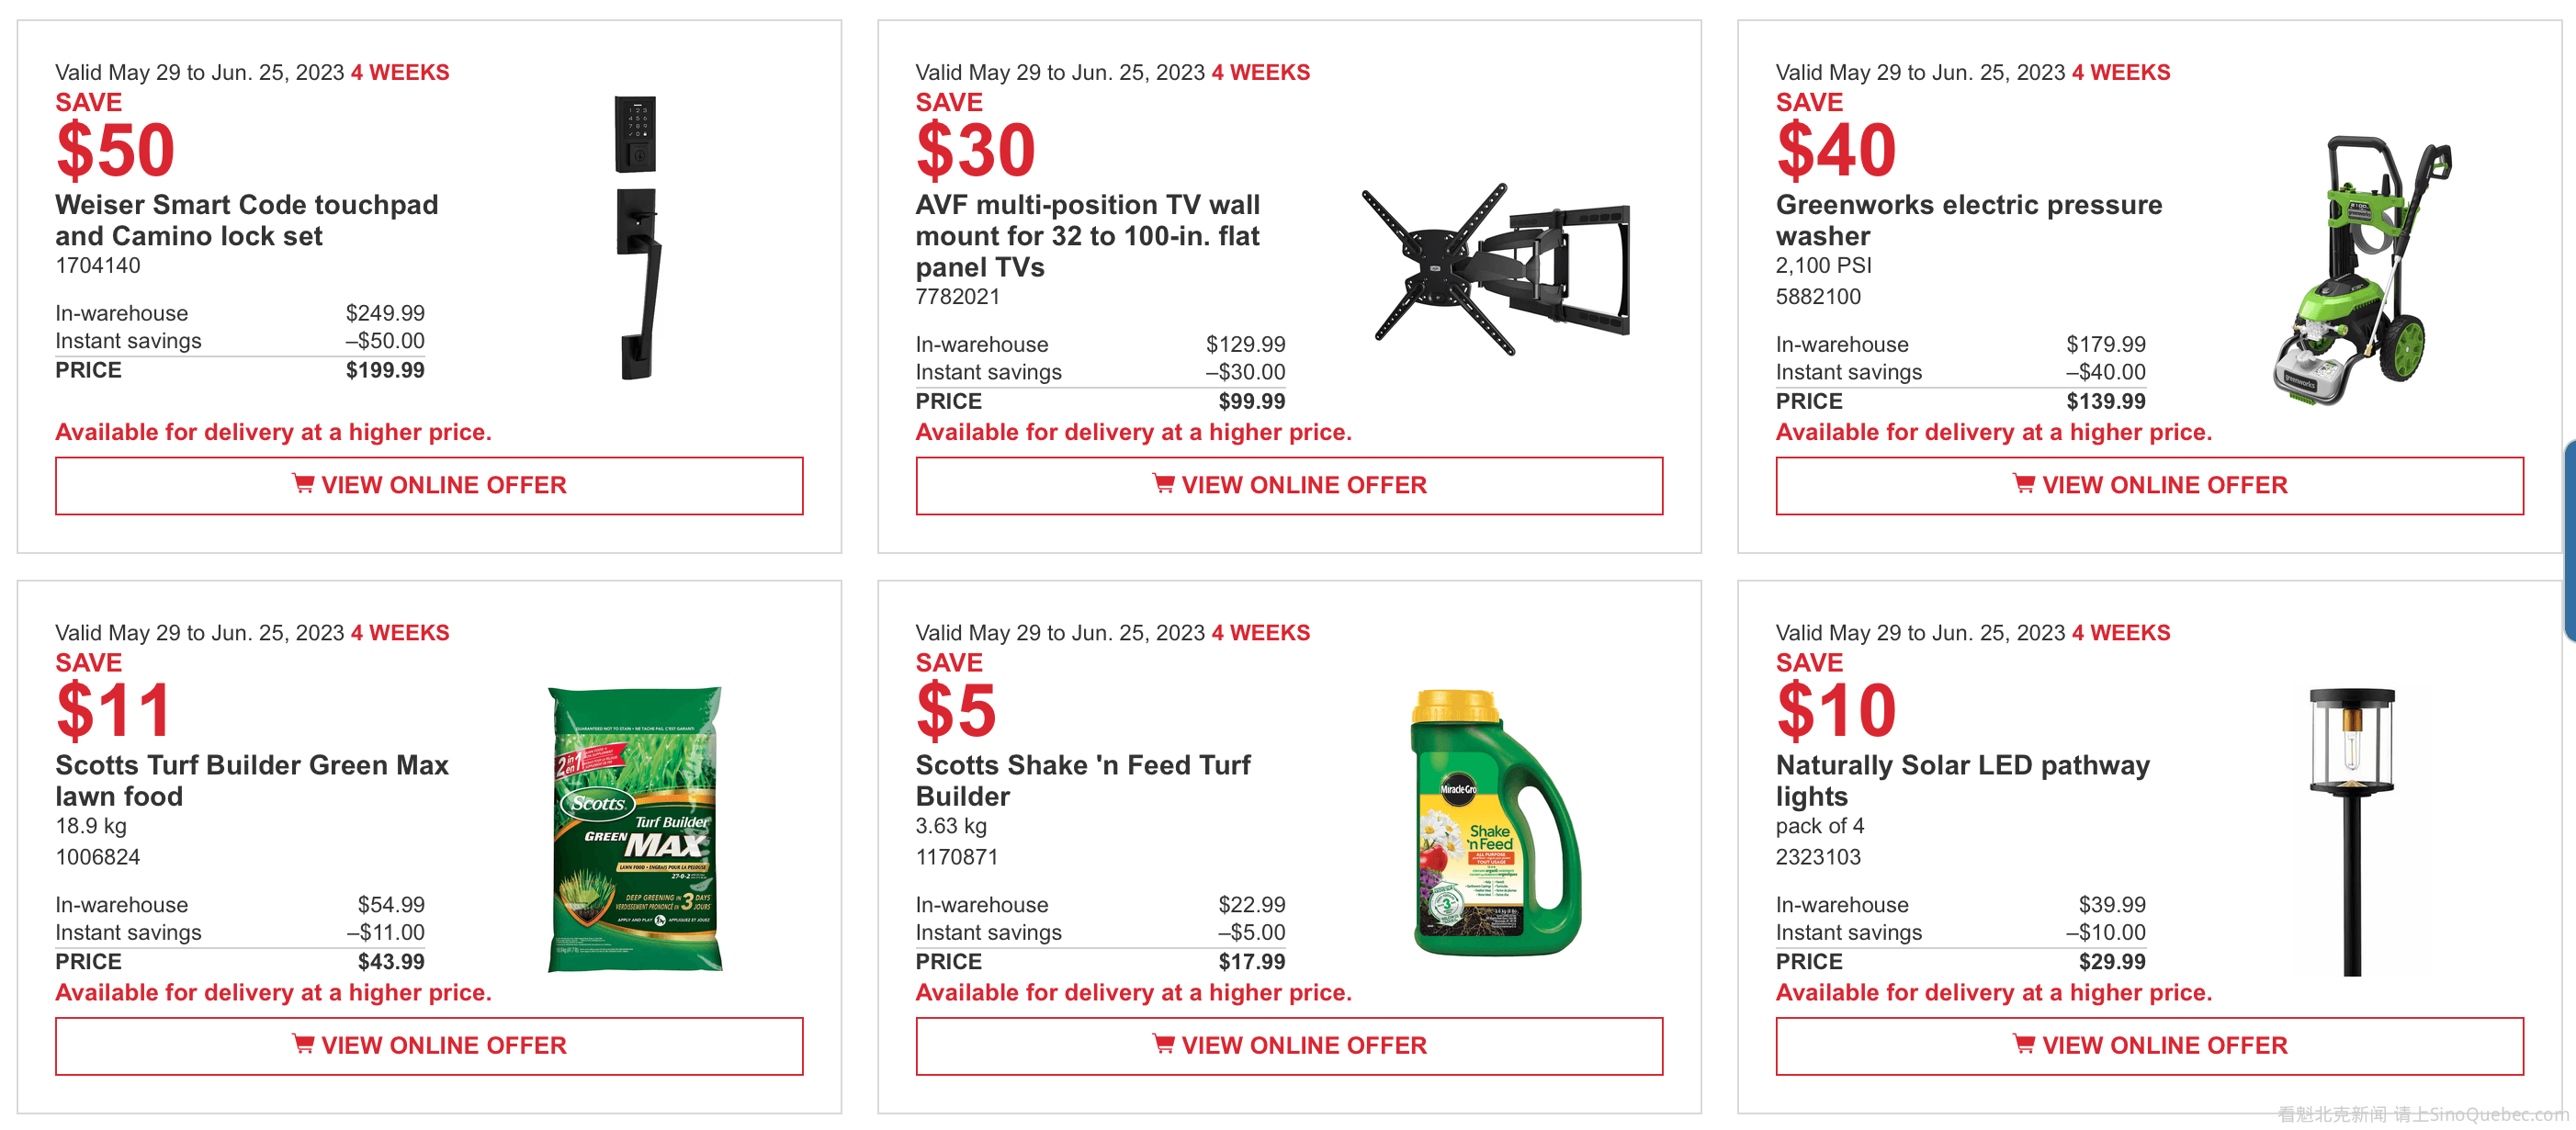
Task: Click cart icon in Scotts Green Max button
Action: pyautogui.click(x=303, y=1044)
